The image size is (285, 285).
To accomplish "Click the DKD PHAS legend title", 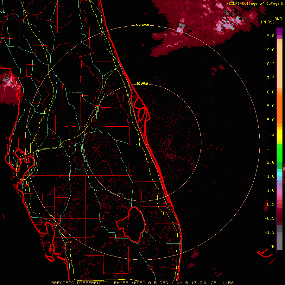I will [271, 21].
